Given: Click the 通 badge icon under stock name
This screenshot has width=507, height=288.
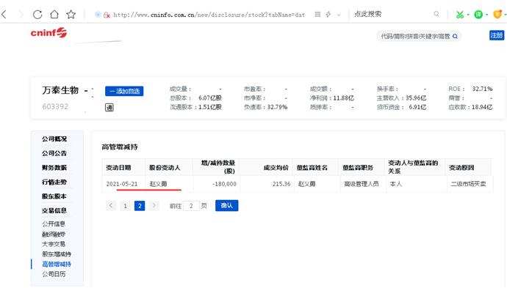Looking at the screenshot, I should 109,108.
